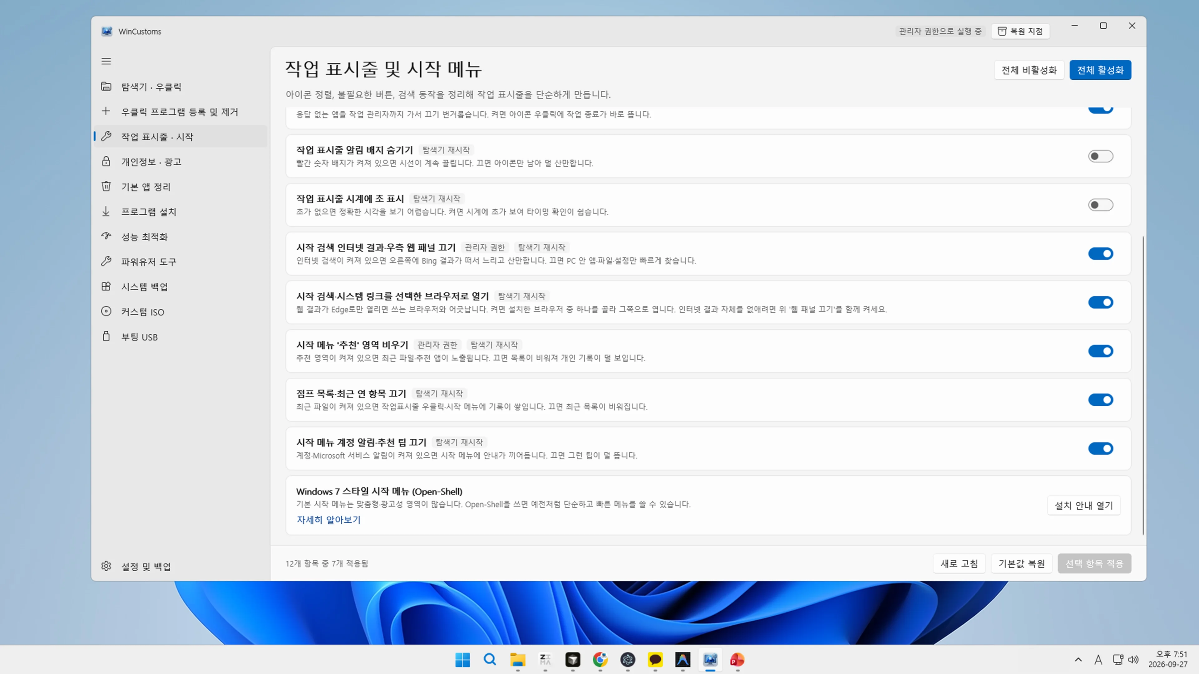Click the 관리자 권한으로 실행 중 badge
The height and width of the screenshot is (674, 1199).
pyautogui.click(x=940, y=31)
